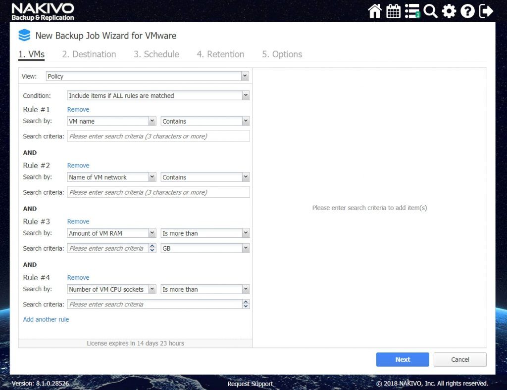The height and width of the screenshot is (390, 507).
Task: Click the Request Support link
Action: pos(250,384)
